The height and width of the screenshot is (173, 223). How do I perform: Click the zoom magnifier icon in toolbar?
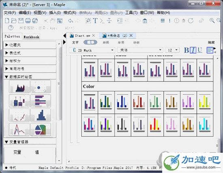click(x=212, y=21)
